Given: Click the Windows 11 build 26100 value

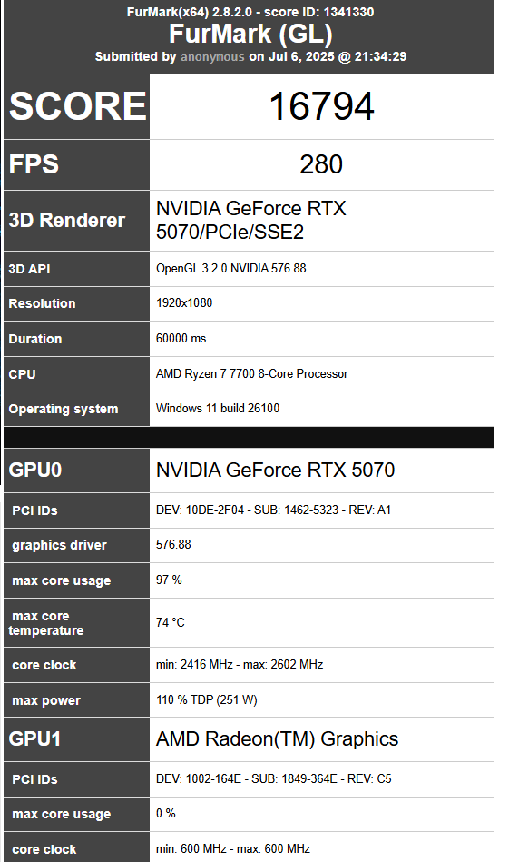Looking at the screenshot, I should [218, 409].
